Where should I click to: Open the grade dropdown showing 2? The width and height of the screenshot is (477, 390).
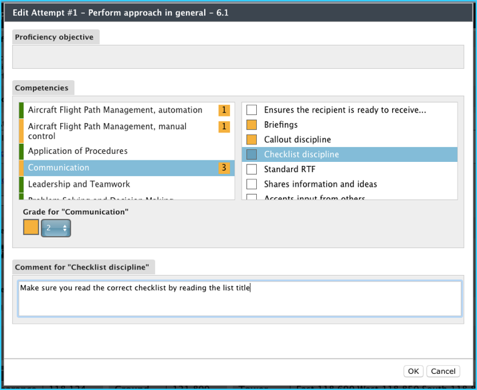coord(56,228)
